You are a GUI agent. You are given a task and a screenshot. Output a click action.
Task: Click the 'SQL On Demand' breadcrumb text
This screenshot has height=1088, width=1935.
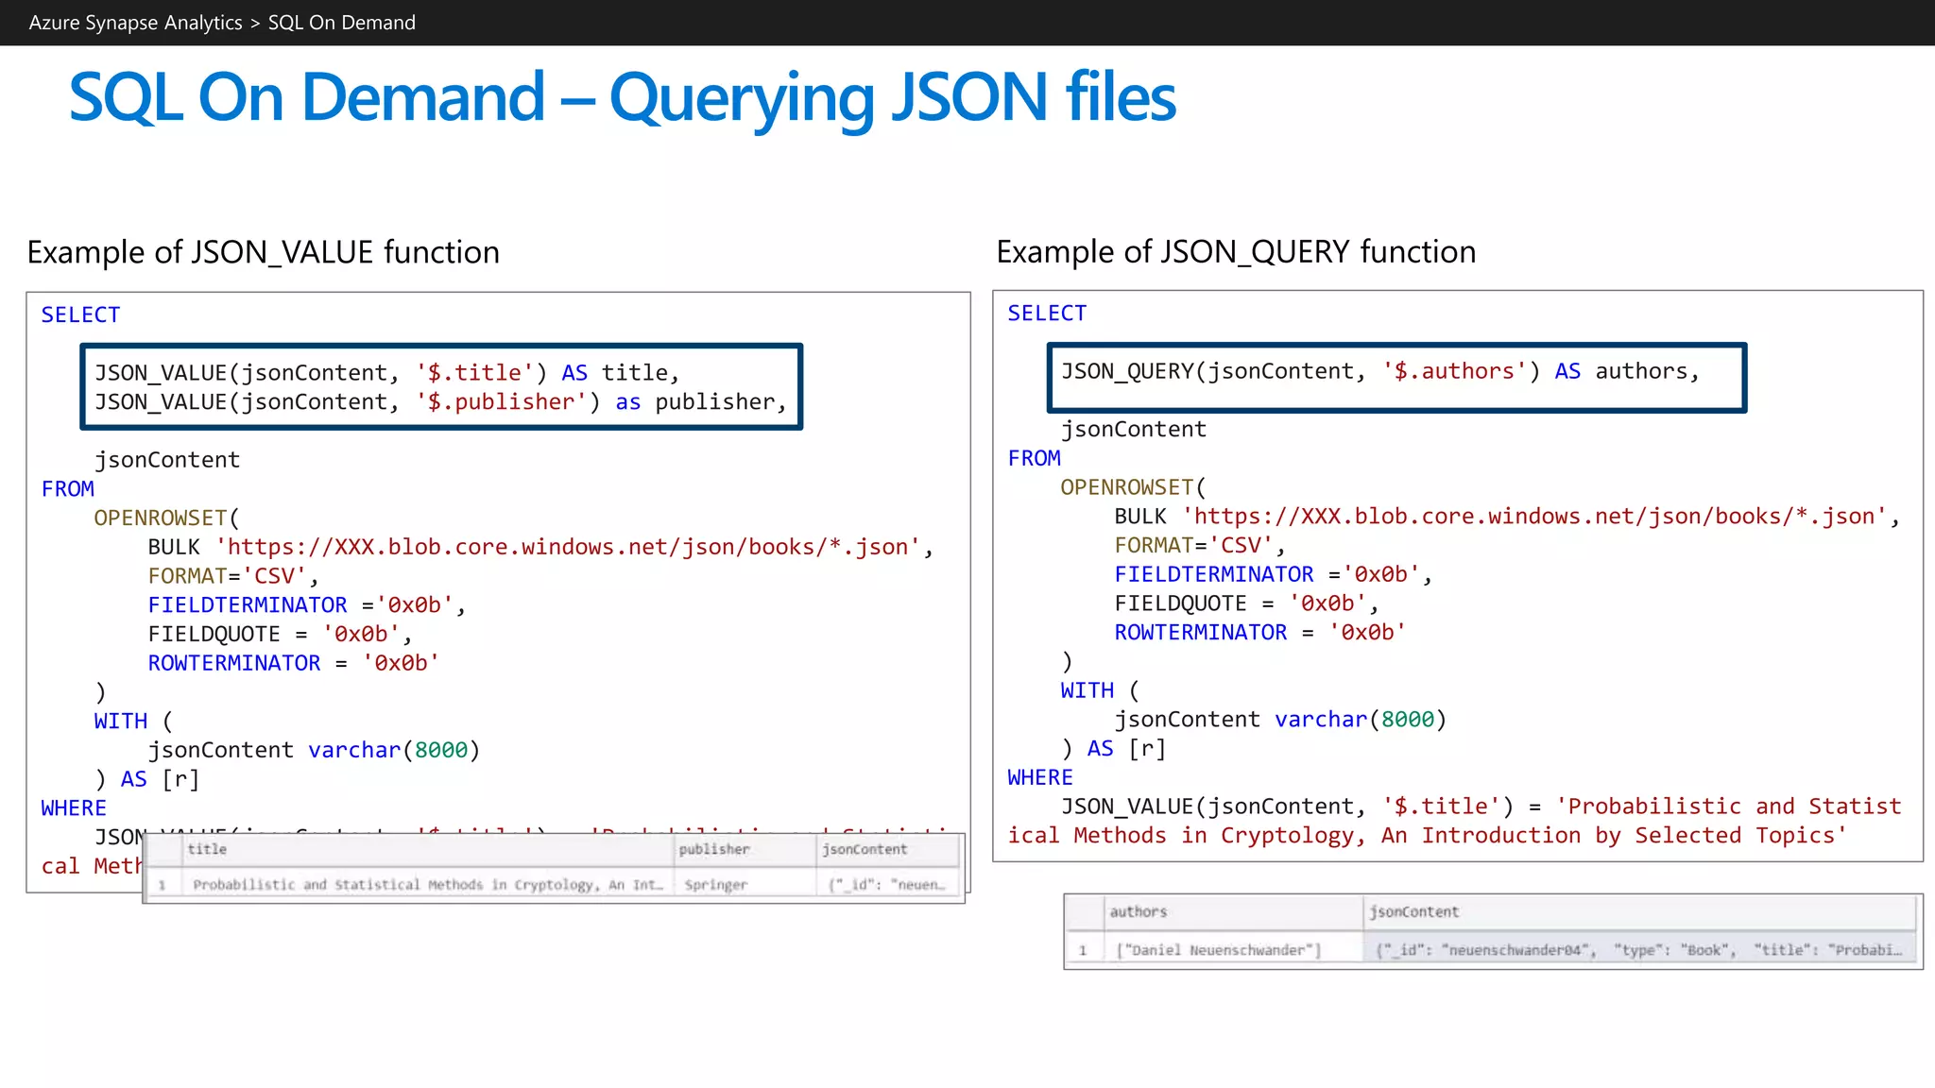342,23
